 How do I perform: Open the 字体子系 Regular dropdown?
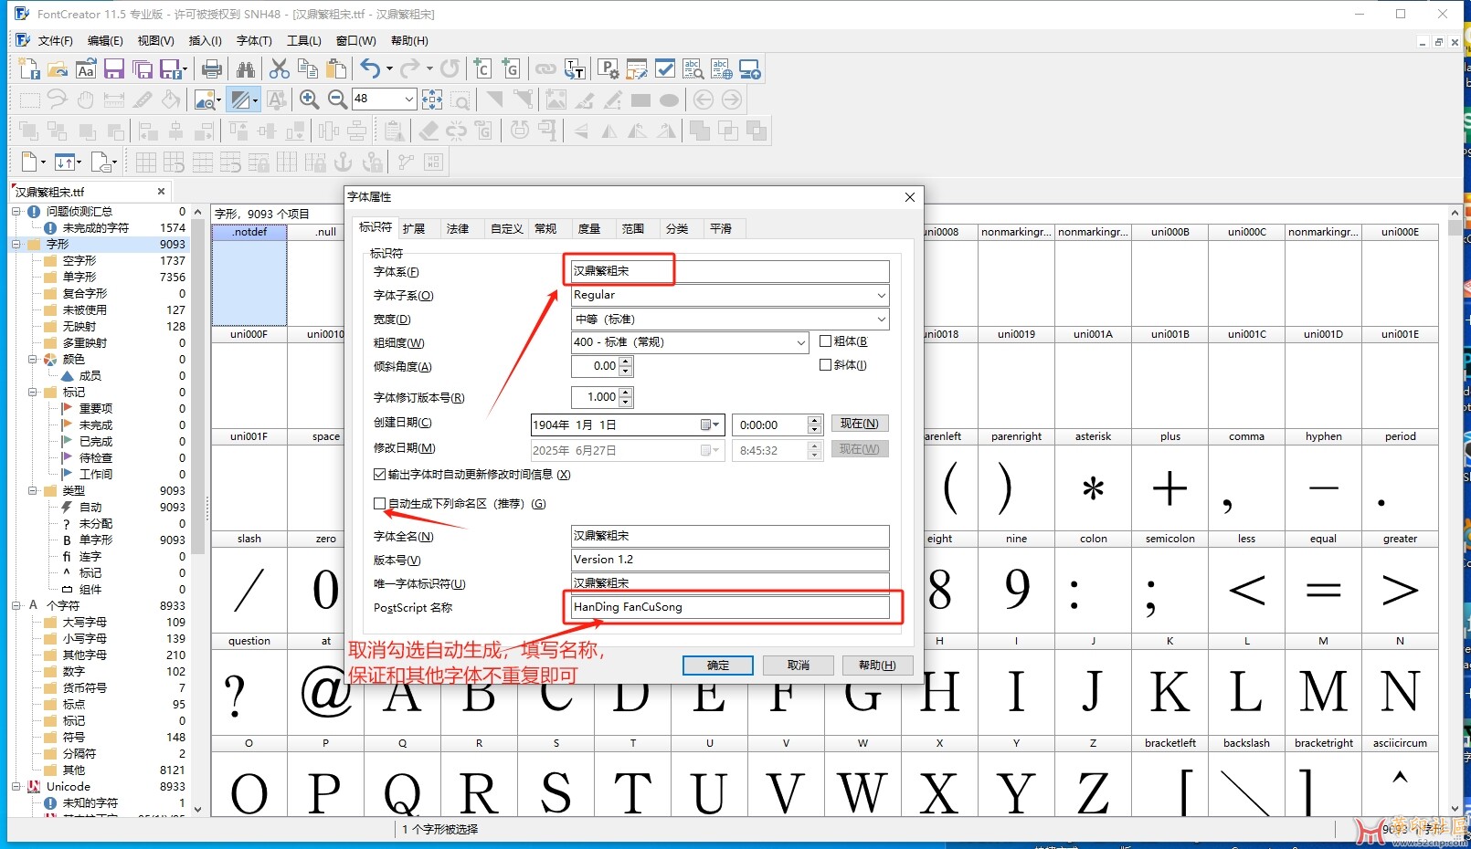(881, 296)
